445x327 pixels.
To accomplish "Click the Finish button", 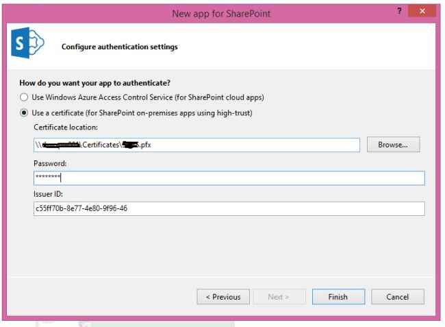I will pyautogui.click(x=338, y=297).
